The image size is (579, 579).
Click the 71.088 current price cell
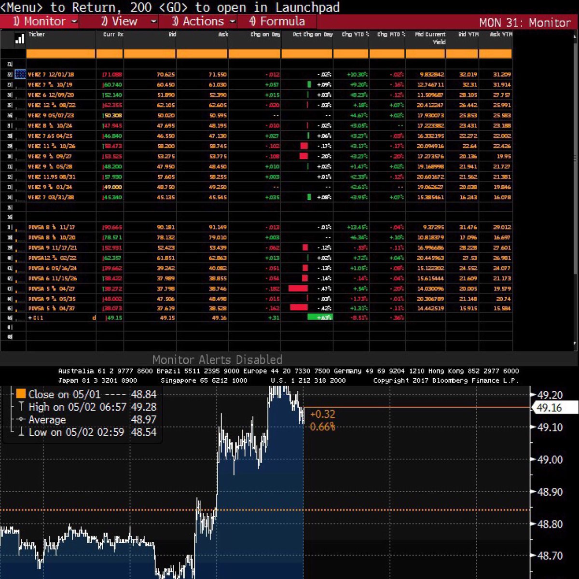pyautogui.click(x=112, y=75)
